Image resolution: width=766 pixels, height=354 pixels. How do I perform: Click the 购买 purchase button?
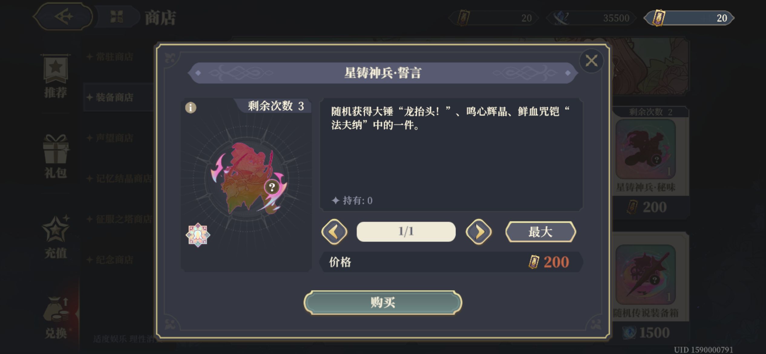[383, 302]
